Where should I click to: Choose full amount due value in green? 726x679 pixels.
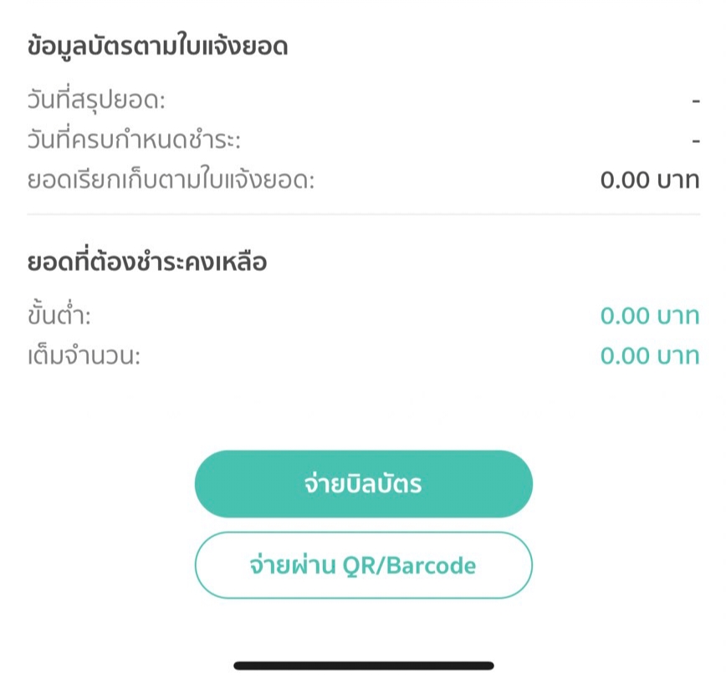(x=650, y=356)
